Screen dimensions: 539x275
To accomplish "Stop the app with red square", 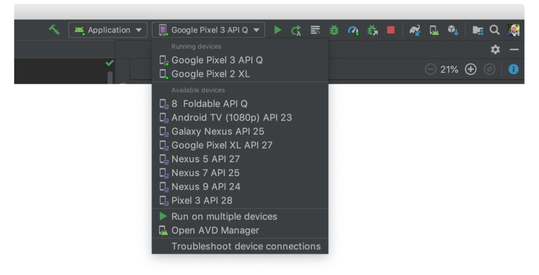I will [x=391, y=30].
